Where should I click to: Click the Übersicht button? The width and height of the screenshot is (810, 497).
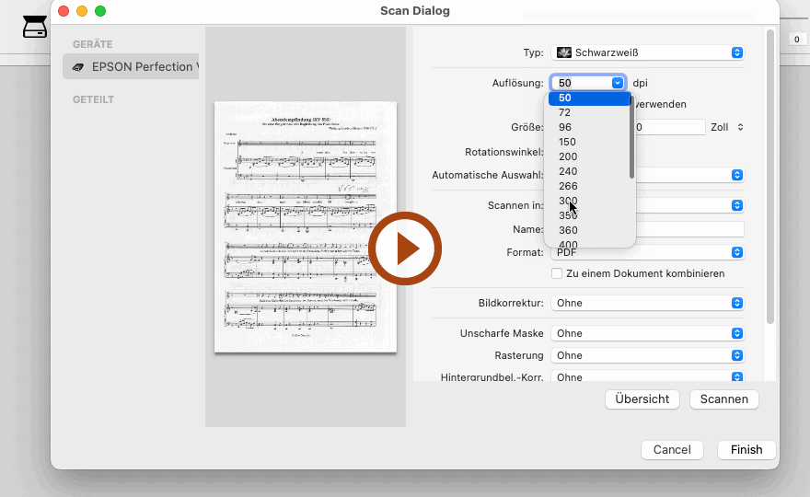click(x=642, y=399)
